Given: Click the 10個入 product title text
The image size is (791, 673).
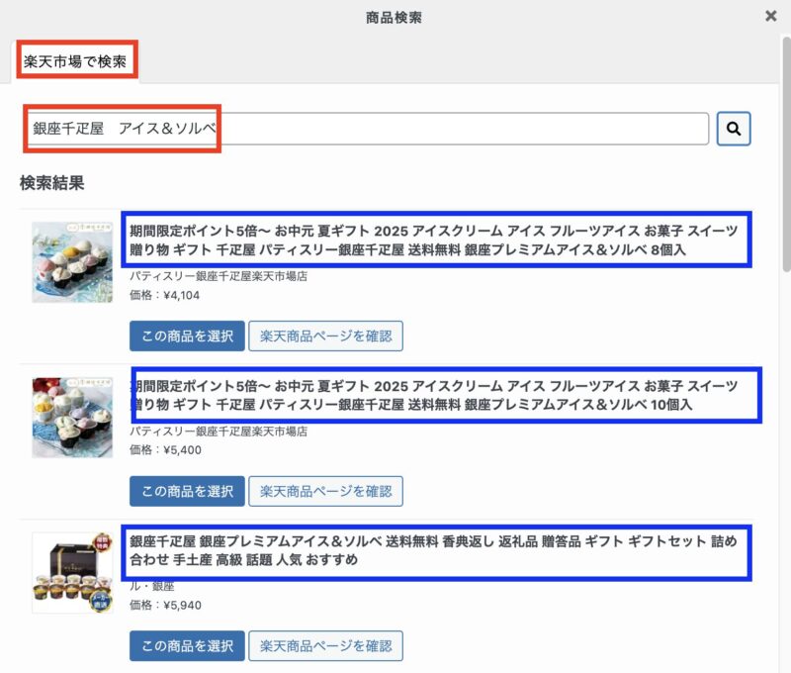Looking at the screenshot, I should (x=433, y=395).
